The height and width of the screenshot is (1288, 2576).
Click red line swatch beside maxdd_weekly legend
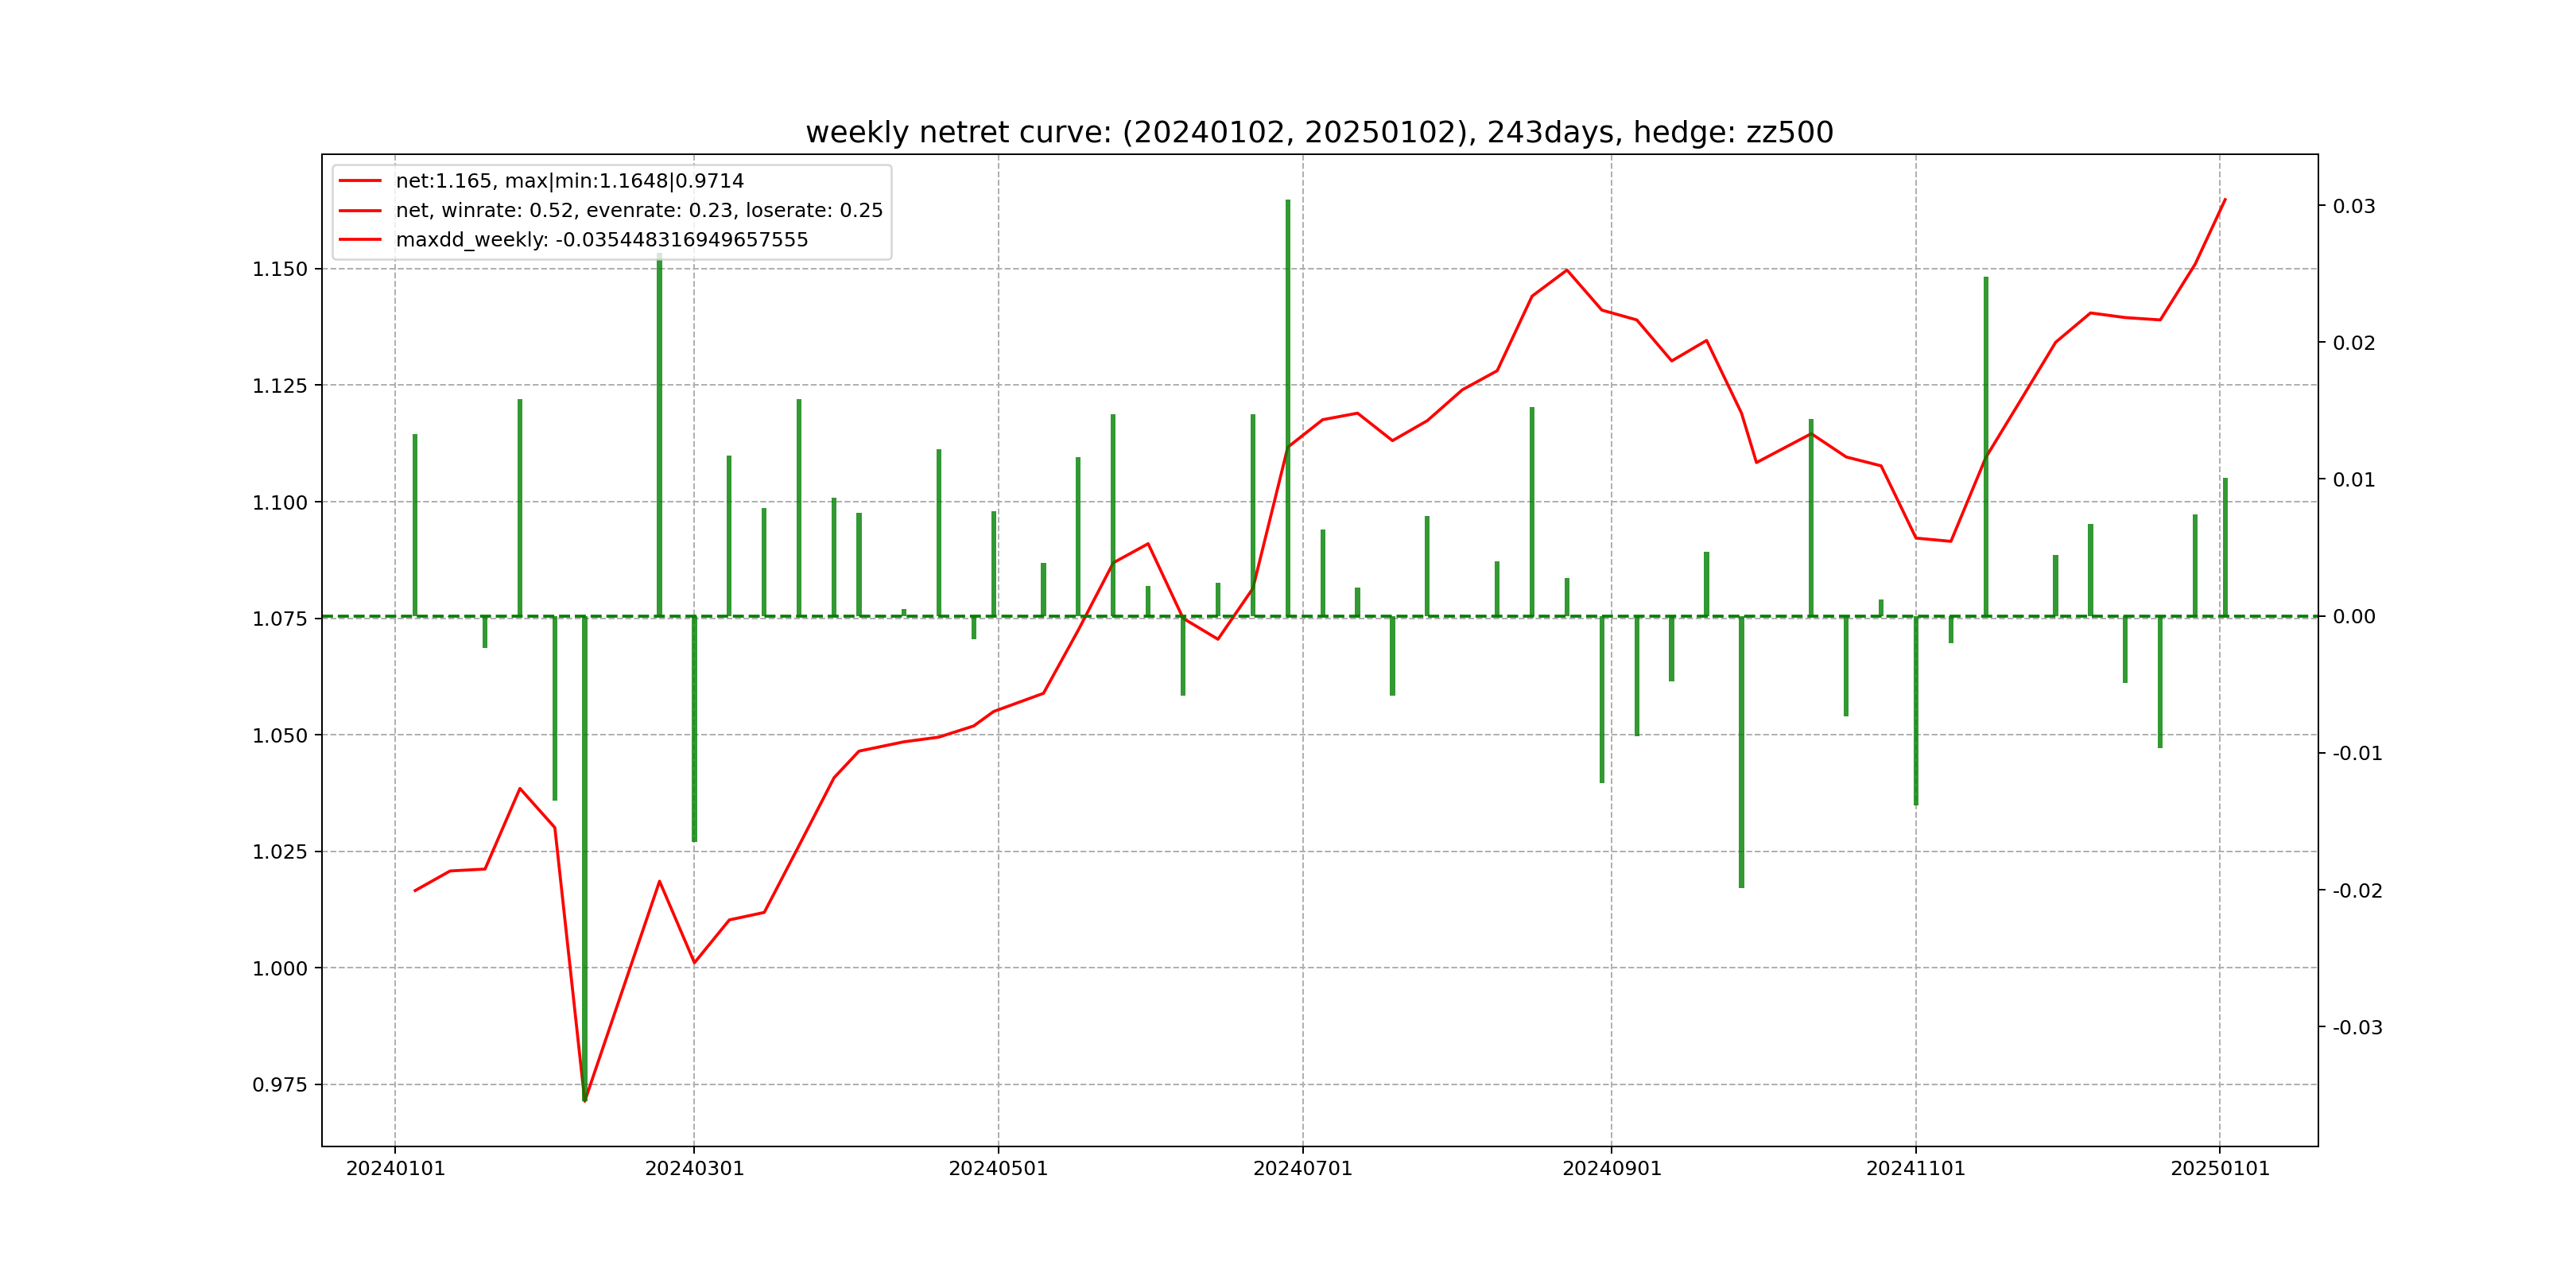click(x=360, y=240)
